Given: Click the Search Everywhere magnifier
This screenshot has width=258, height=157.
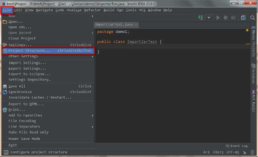Looking at the screenshot, I should (x=252, y=17).
